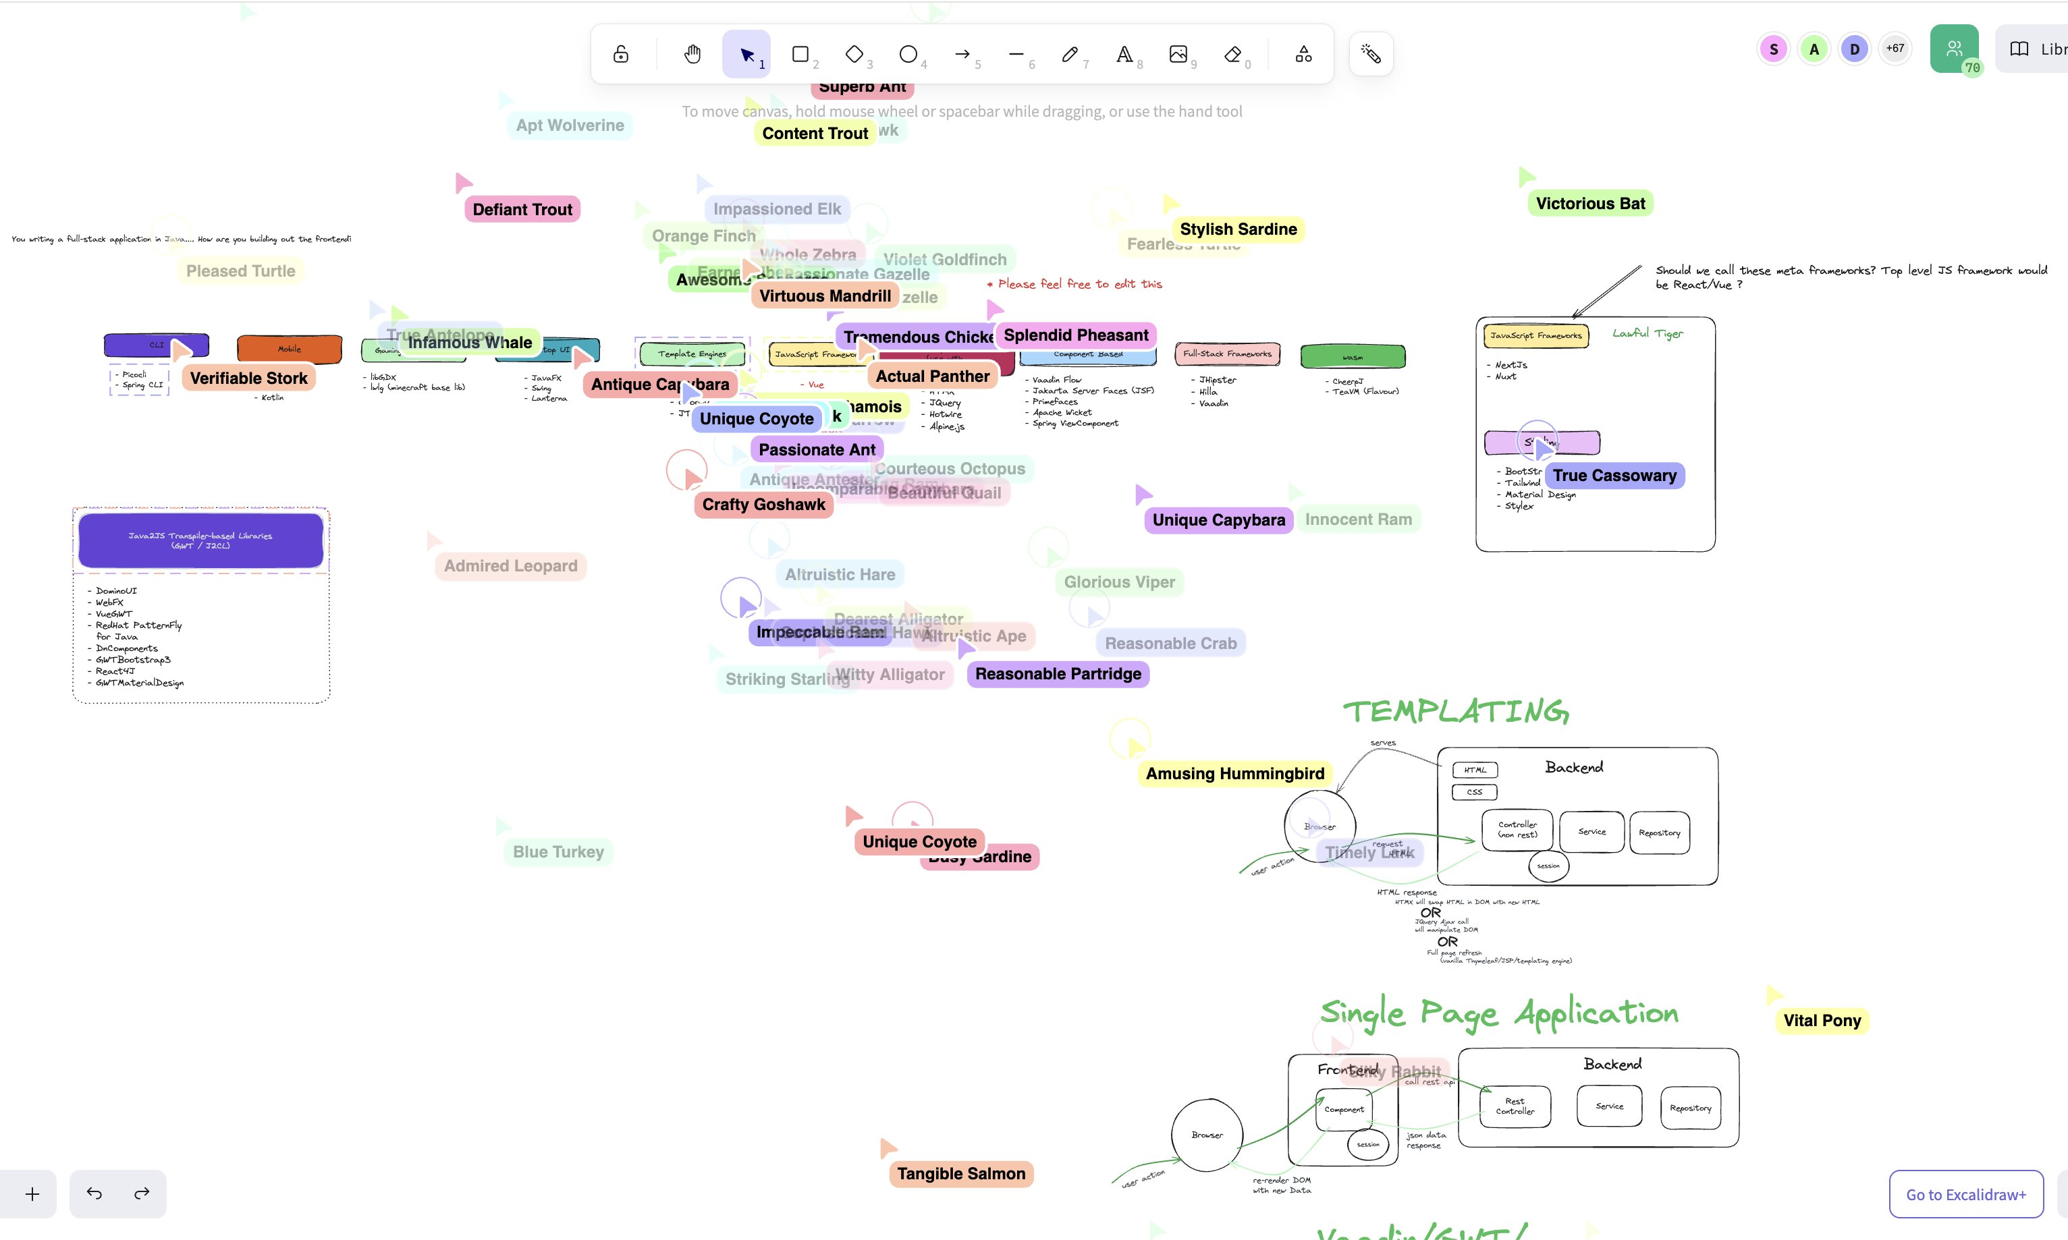
Task: Toggle the canvas lock tool
Action: (620, 55)
